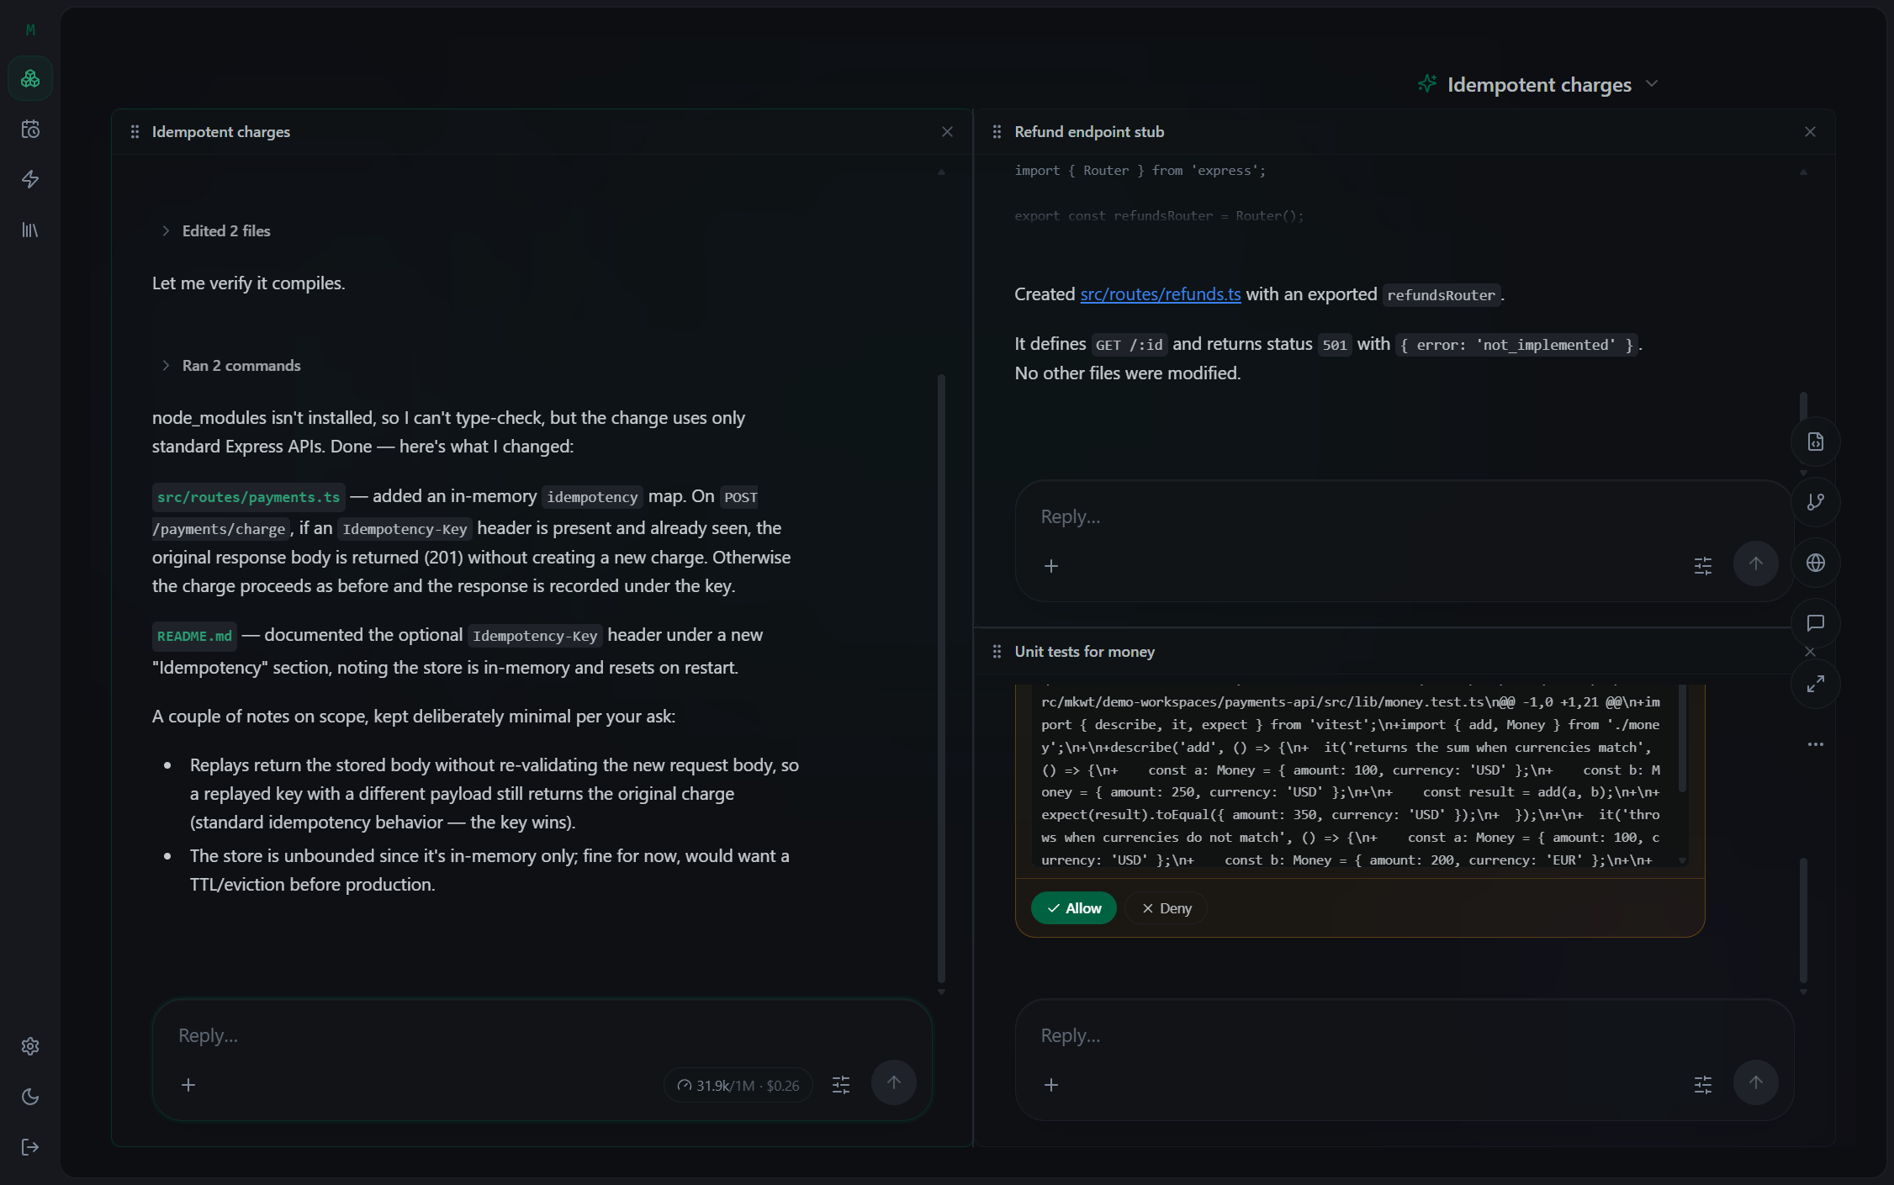Open the Idempotent charges workspace dropdown

pyautogui.click(x=1539, y=84)
